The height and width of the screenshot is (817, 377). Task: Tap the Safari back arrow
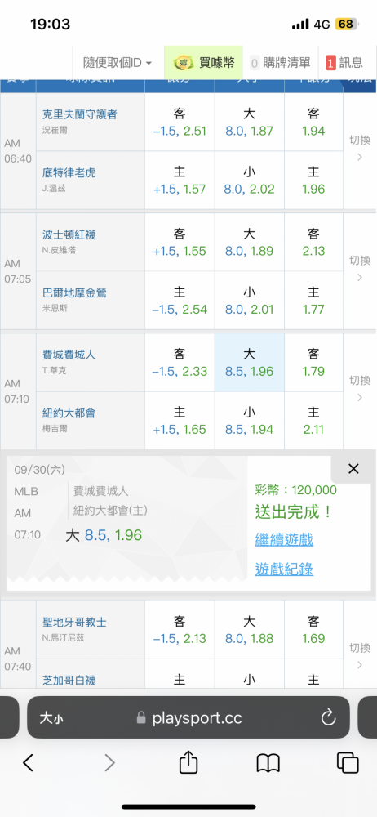(28, 763)
